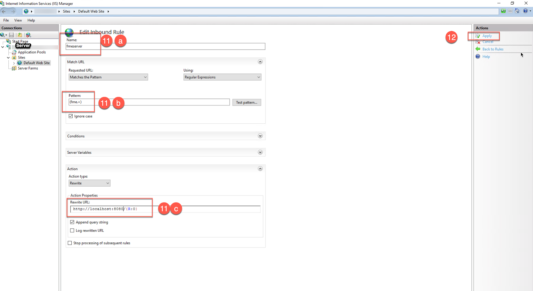The image size is (533, 291).
Task: Click the Save floppy icon in Connections
Action: (x=11, y=35)
